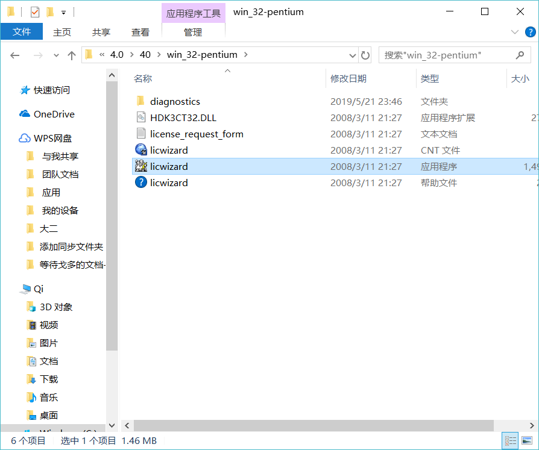Open the Customize Quick Access Toolbar dropdown
539x450 pixels.
click(63, 13)
